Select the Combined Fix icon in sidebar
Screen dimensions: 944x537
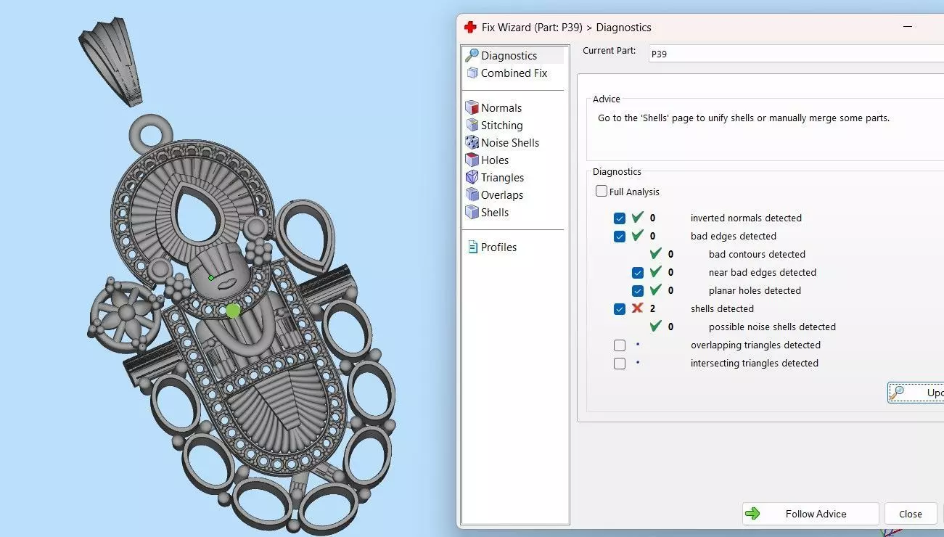point(472,73)
